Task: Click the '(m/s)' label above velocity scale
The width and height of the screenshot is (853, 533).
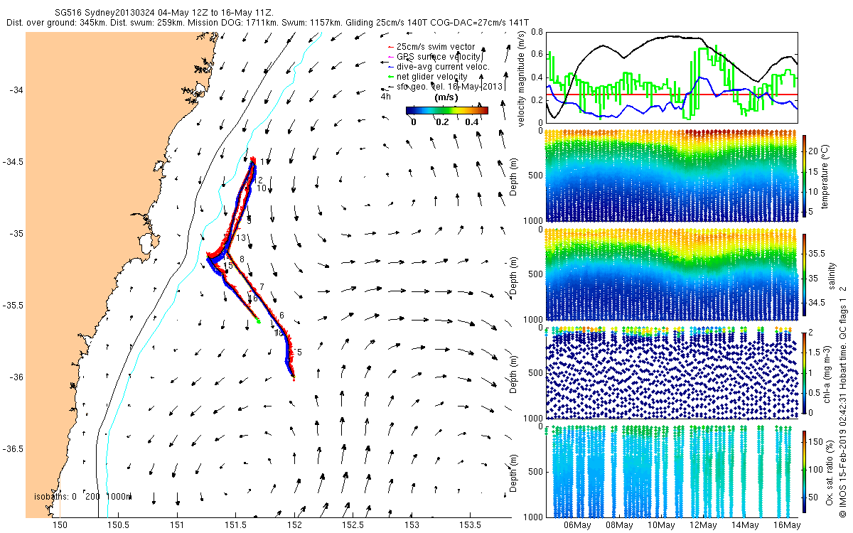Action: (446, 97)
